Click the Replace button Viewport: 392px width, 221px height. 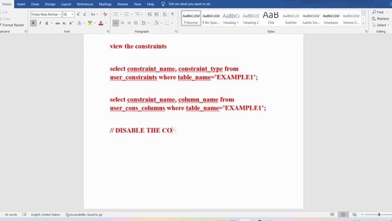(380, 18)
